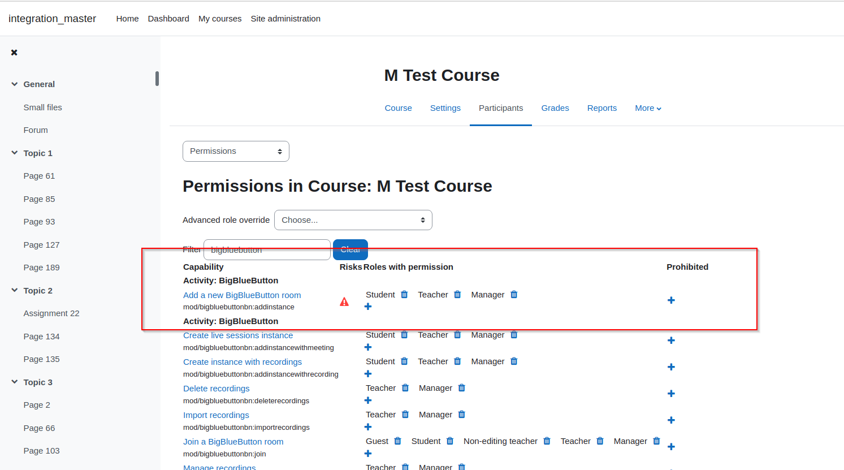Allow another role for Add a new BigBlueButton room
Screen dimensions: 844x470
368,307
